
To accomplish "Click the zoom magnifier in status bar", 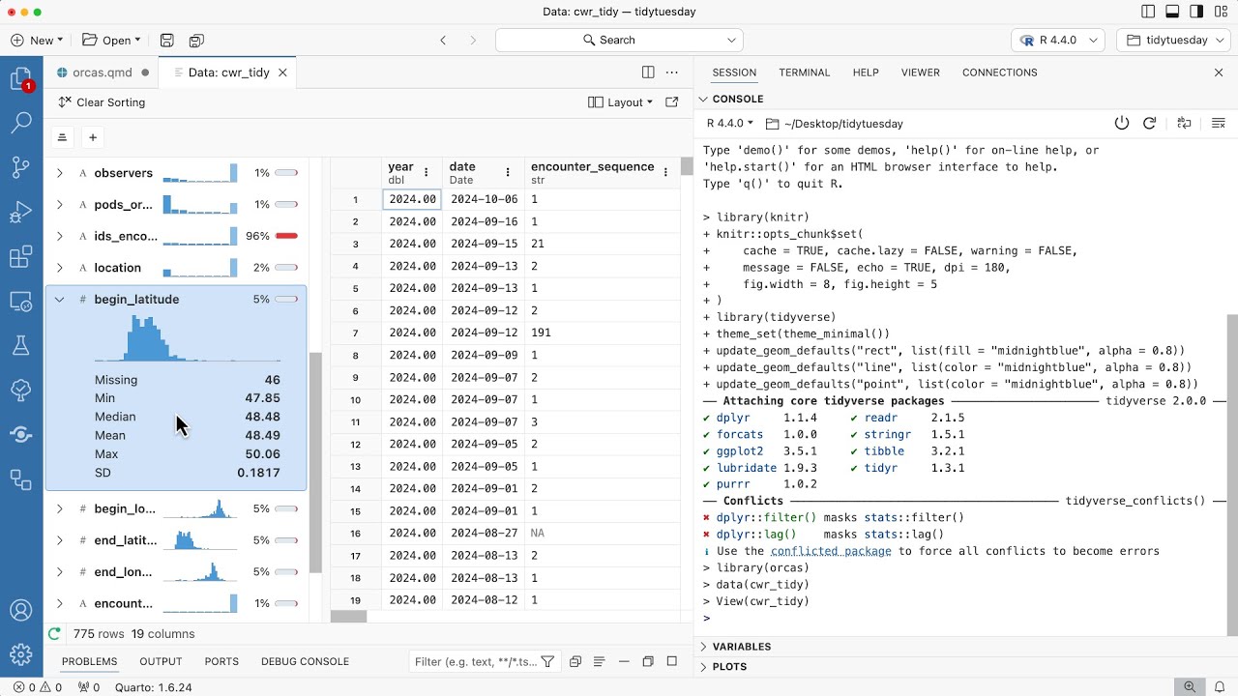I will (x=1190, y=687).
